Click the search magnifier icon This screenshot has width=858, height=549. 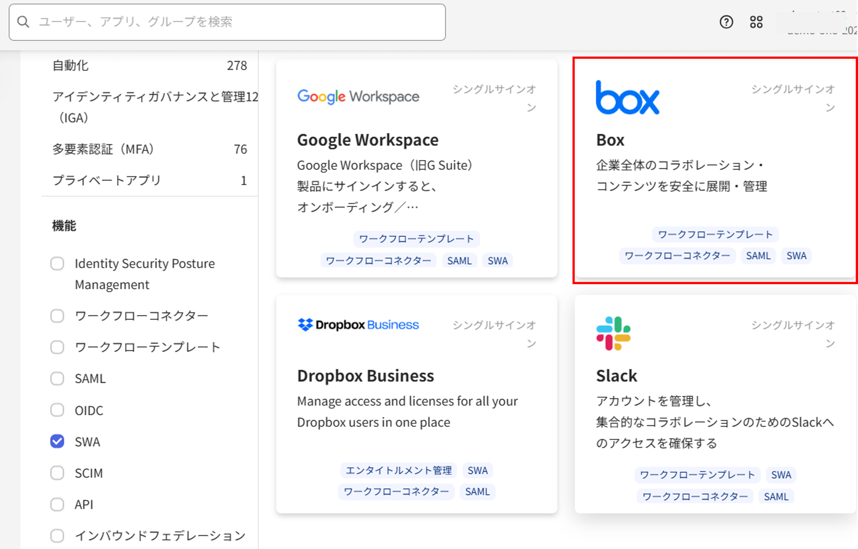(23, 22)
